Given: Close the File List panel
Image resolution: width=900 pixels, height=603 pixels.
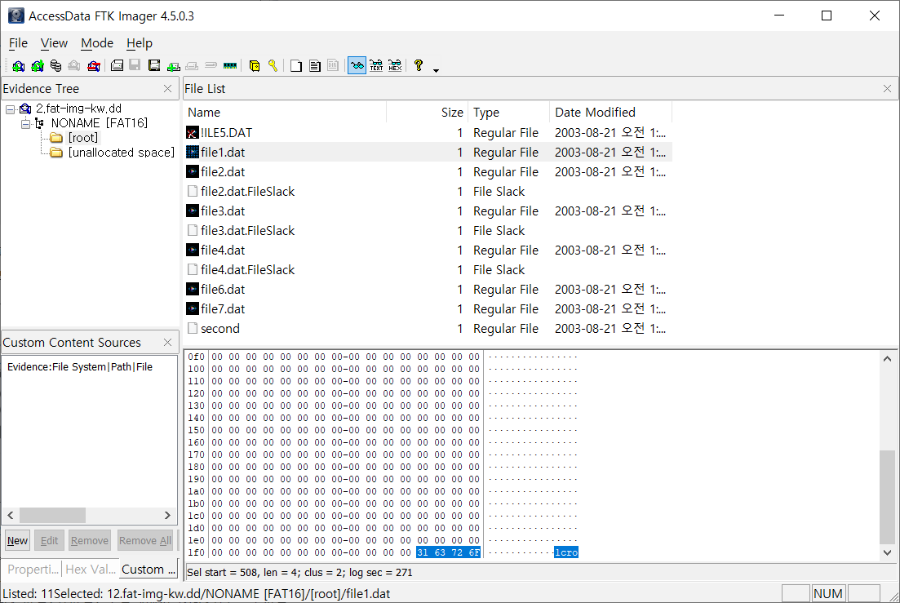Looking at the screenshot, I should [x=887, y=88].
